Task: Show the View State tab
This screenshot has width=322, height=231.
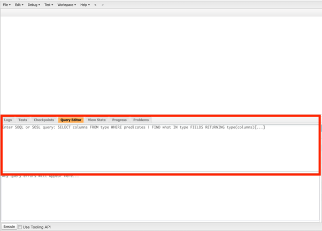Action: 97,120
